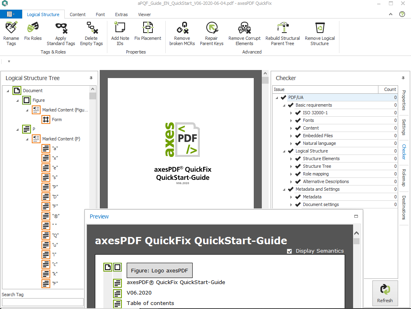
Task: Select the Form node icon in the tree
Action: point(46,119)
